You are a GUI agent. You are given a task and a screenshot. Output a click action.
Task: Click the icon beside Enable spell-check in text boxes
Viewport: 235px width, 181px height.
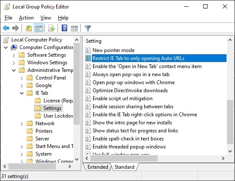coord(88,139)
